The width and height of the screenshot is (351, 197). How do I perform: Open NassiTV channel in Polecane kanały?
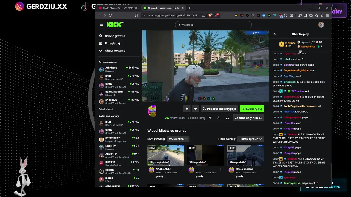(x=119, y=147)
